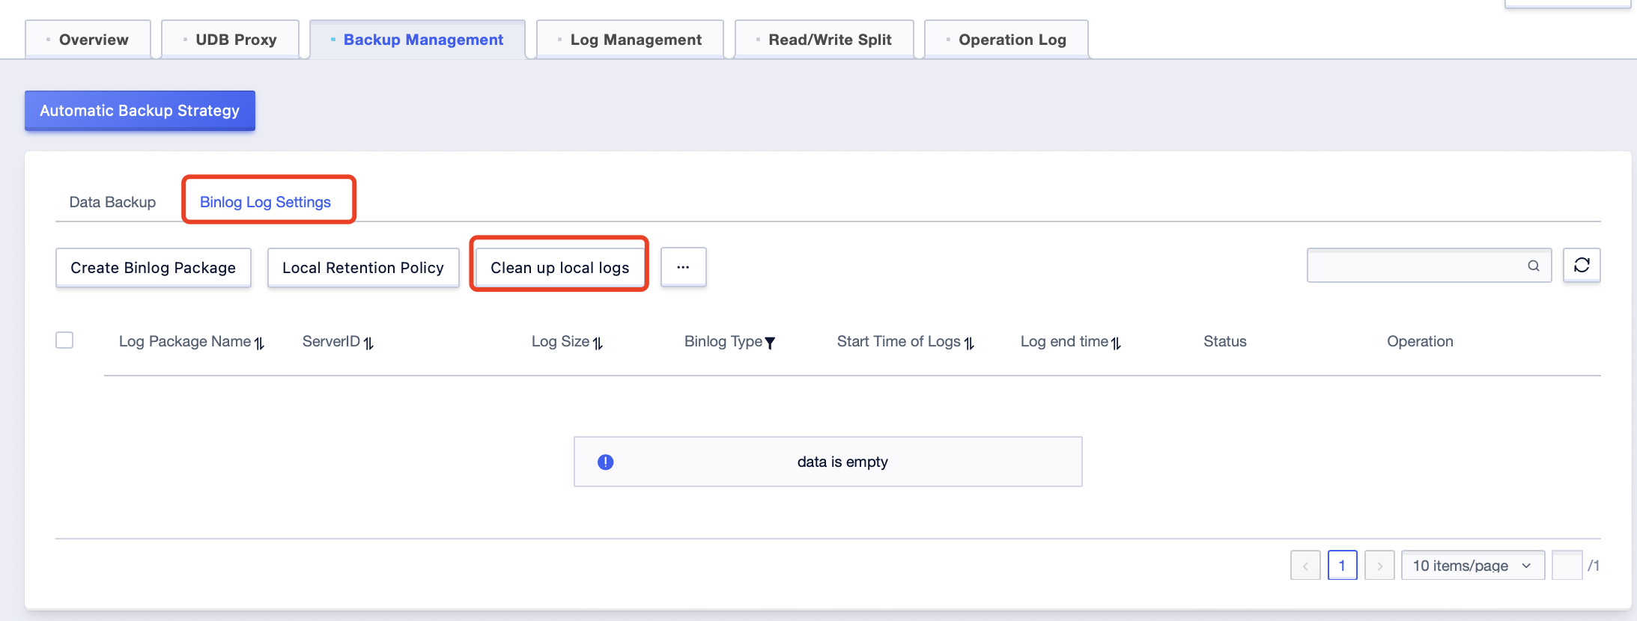The image size is (1637, 621).
Task: Open Local Retention Policy
Action: coord(363,268)
